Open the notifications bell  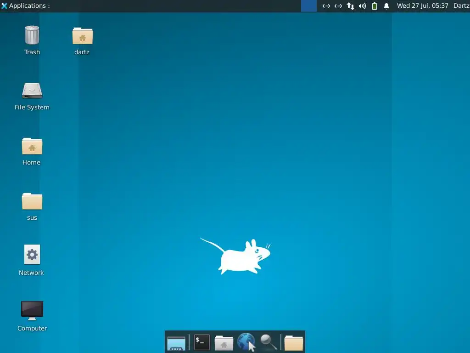(x=386, y=6)
